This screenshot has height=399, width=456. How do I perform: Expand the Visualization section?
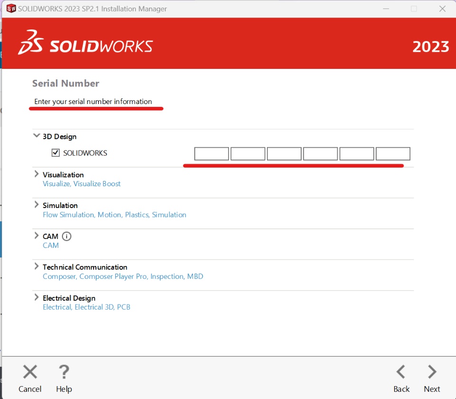point(37,174)
